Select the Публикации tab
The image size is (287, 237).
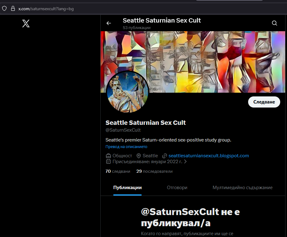pos(127,188)
